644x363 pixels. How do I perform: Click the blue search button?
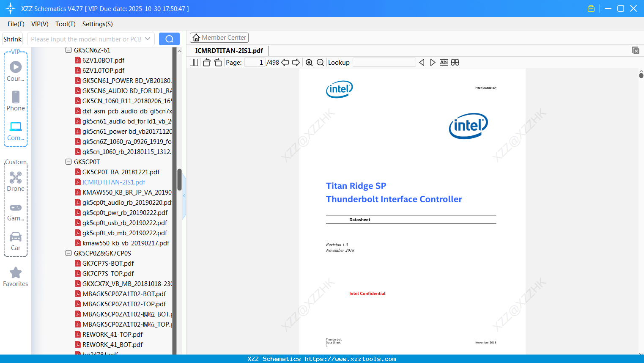pyautogui.click(x=169, y=39)
